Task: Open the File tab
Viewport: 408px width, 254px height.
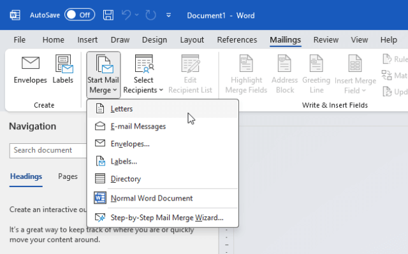Action: pos(20,39)
